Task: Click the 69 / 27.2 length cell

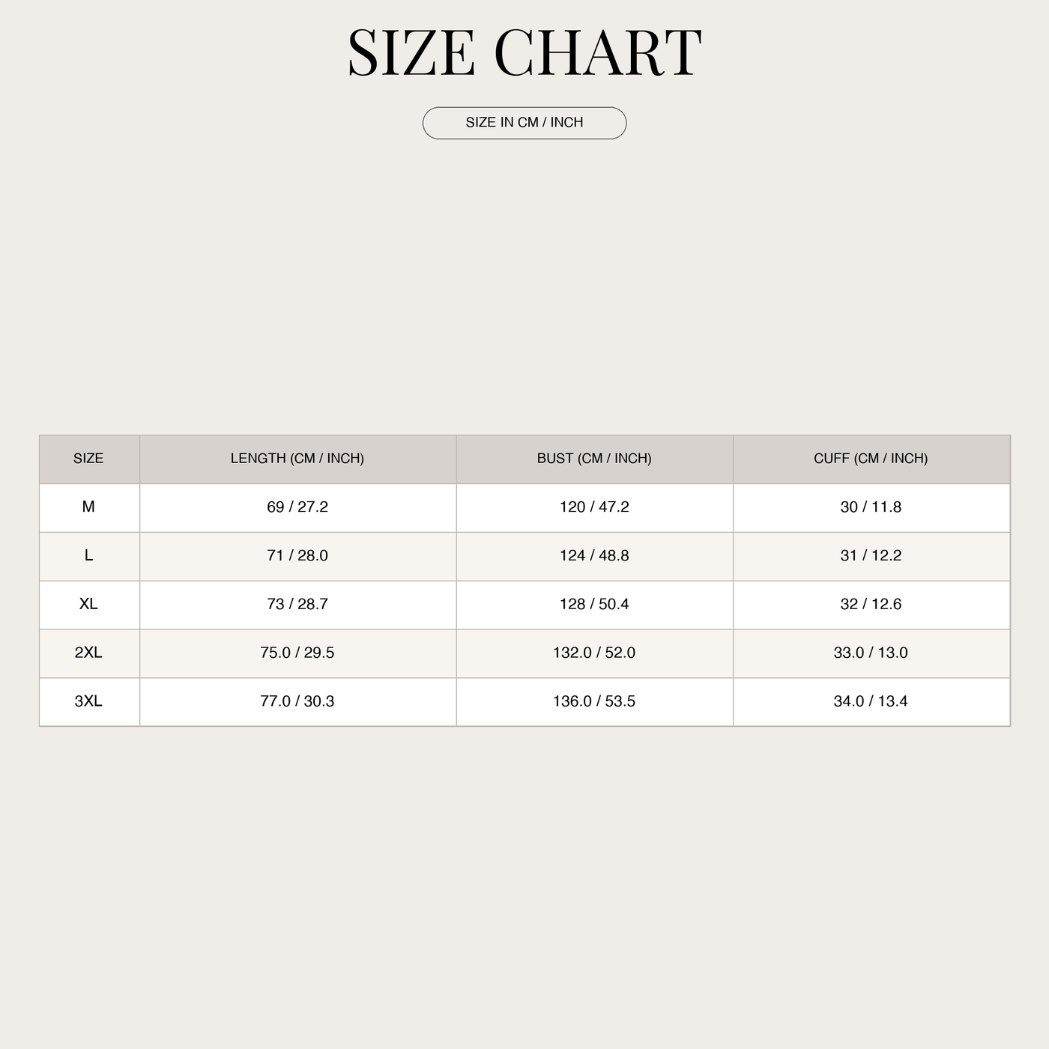Action: (x=297, y=508)
